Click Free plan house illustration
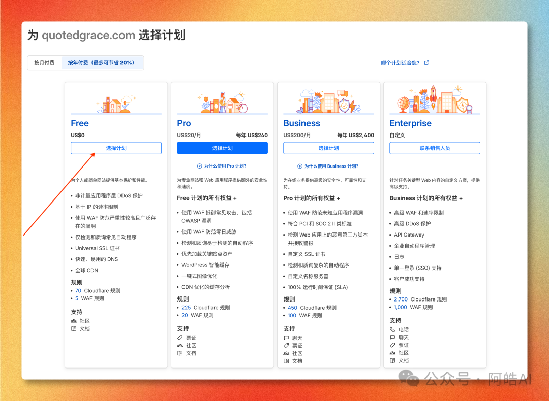Image resolution: width=549 pixels, height=401 pixels. [116, 104]
